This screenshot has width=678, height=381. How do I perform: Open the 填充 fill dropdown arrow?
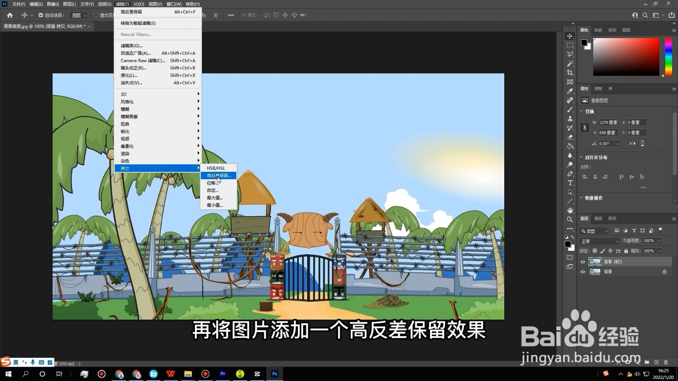(659, 251)
